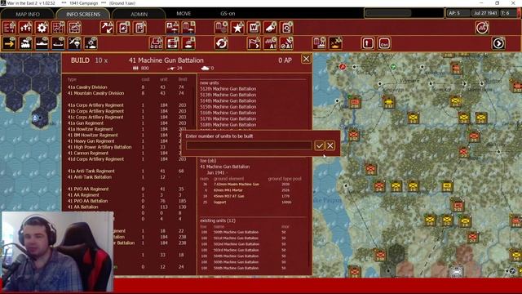Close the BUILD panel with X
Viewport: 522px width, 294px height.
coord(306,59)
